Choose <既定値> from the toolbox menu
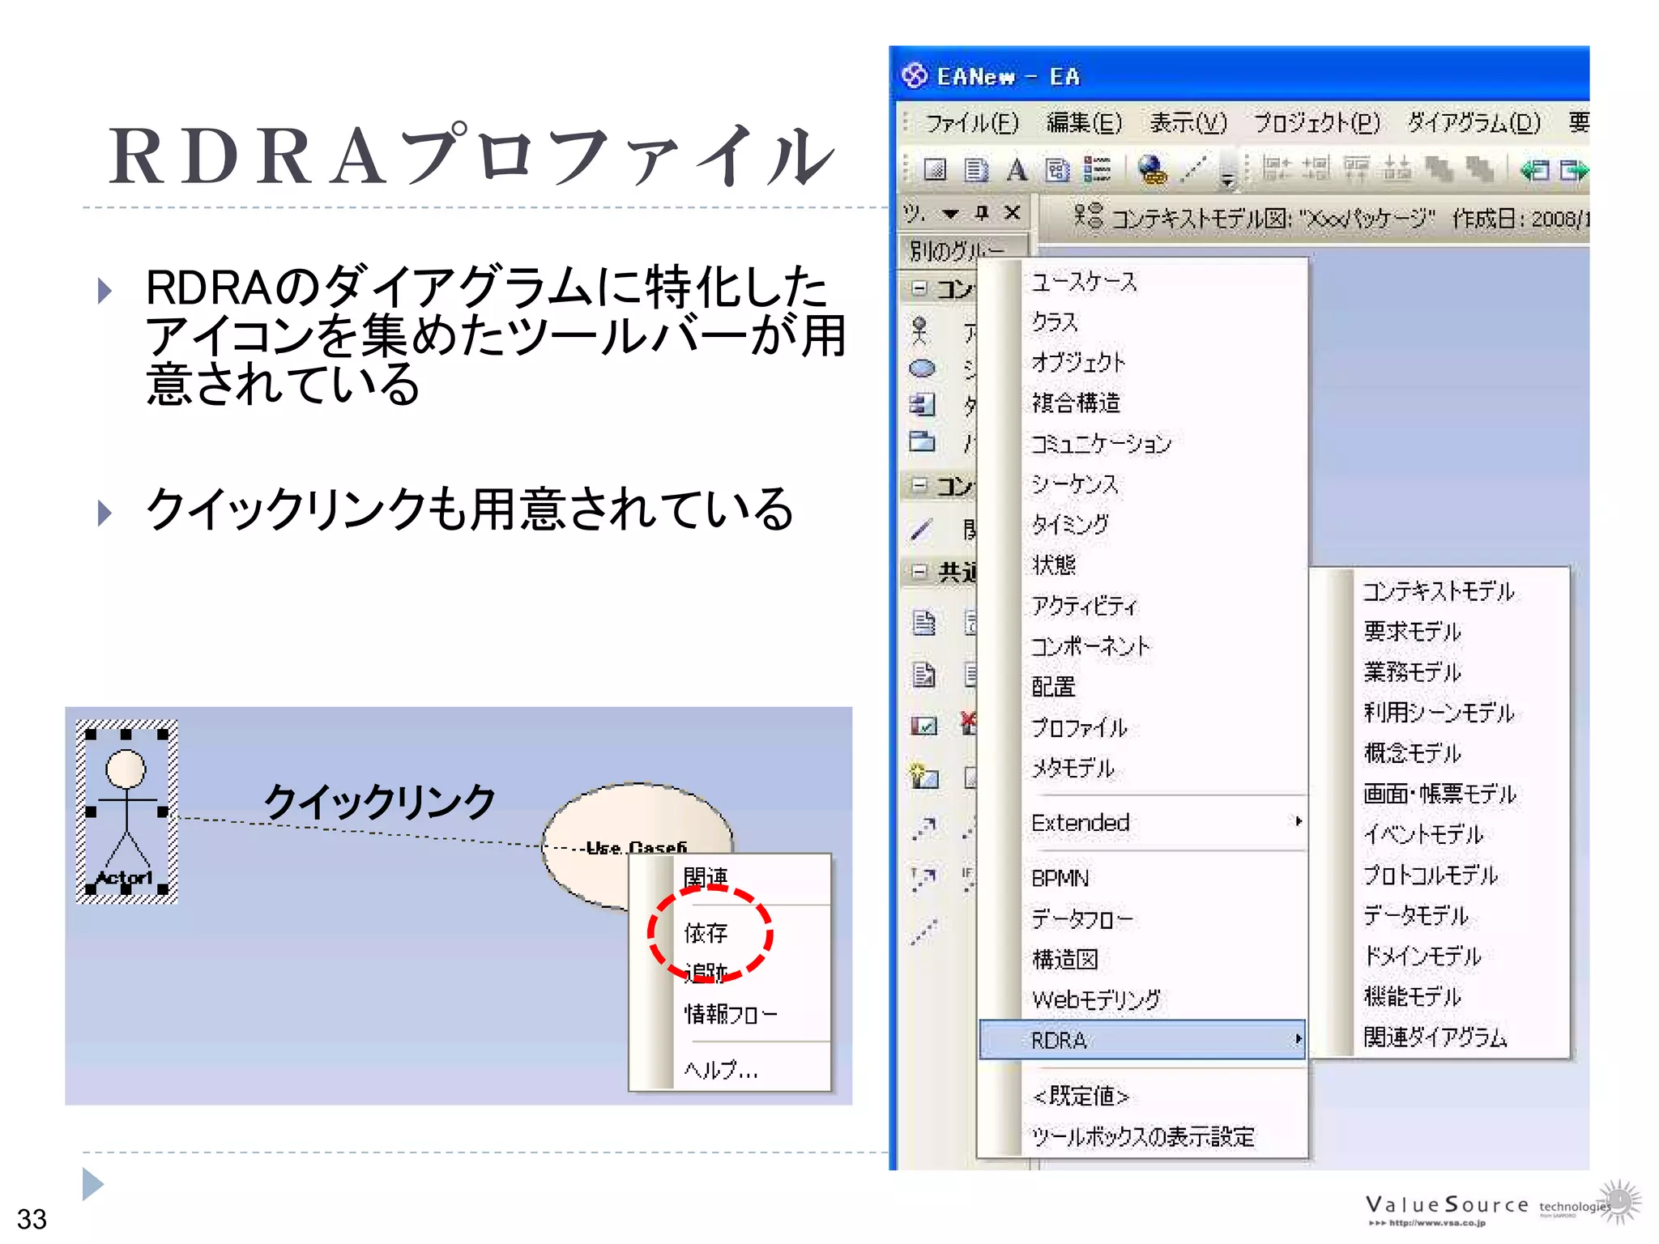The height and width of the screenshot is (1244, 1659). [1143, 1096]
